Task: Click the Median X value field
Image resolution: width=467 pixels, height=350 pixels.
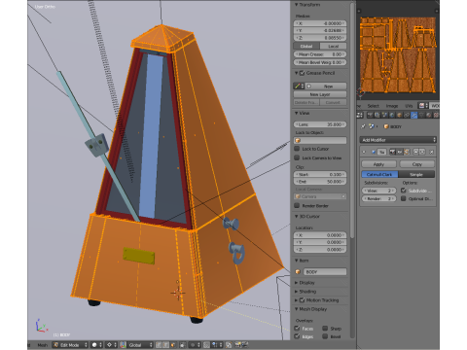Action: [320, 23]
